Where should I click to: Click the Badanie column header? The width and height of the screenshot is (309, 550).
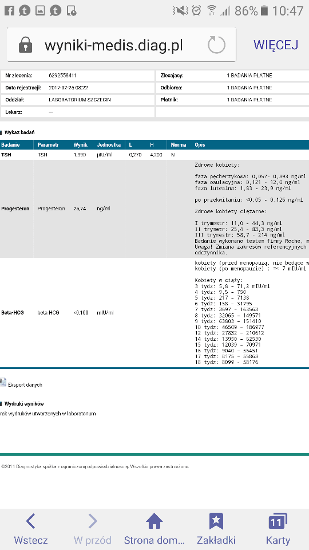(x=10, y=145)
